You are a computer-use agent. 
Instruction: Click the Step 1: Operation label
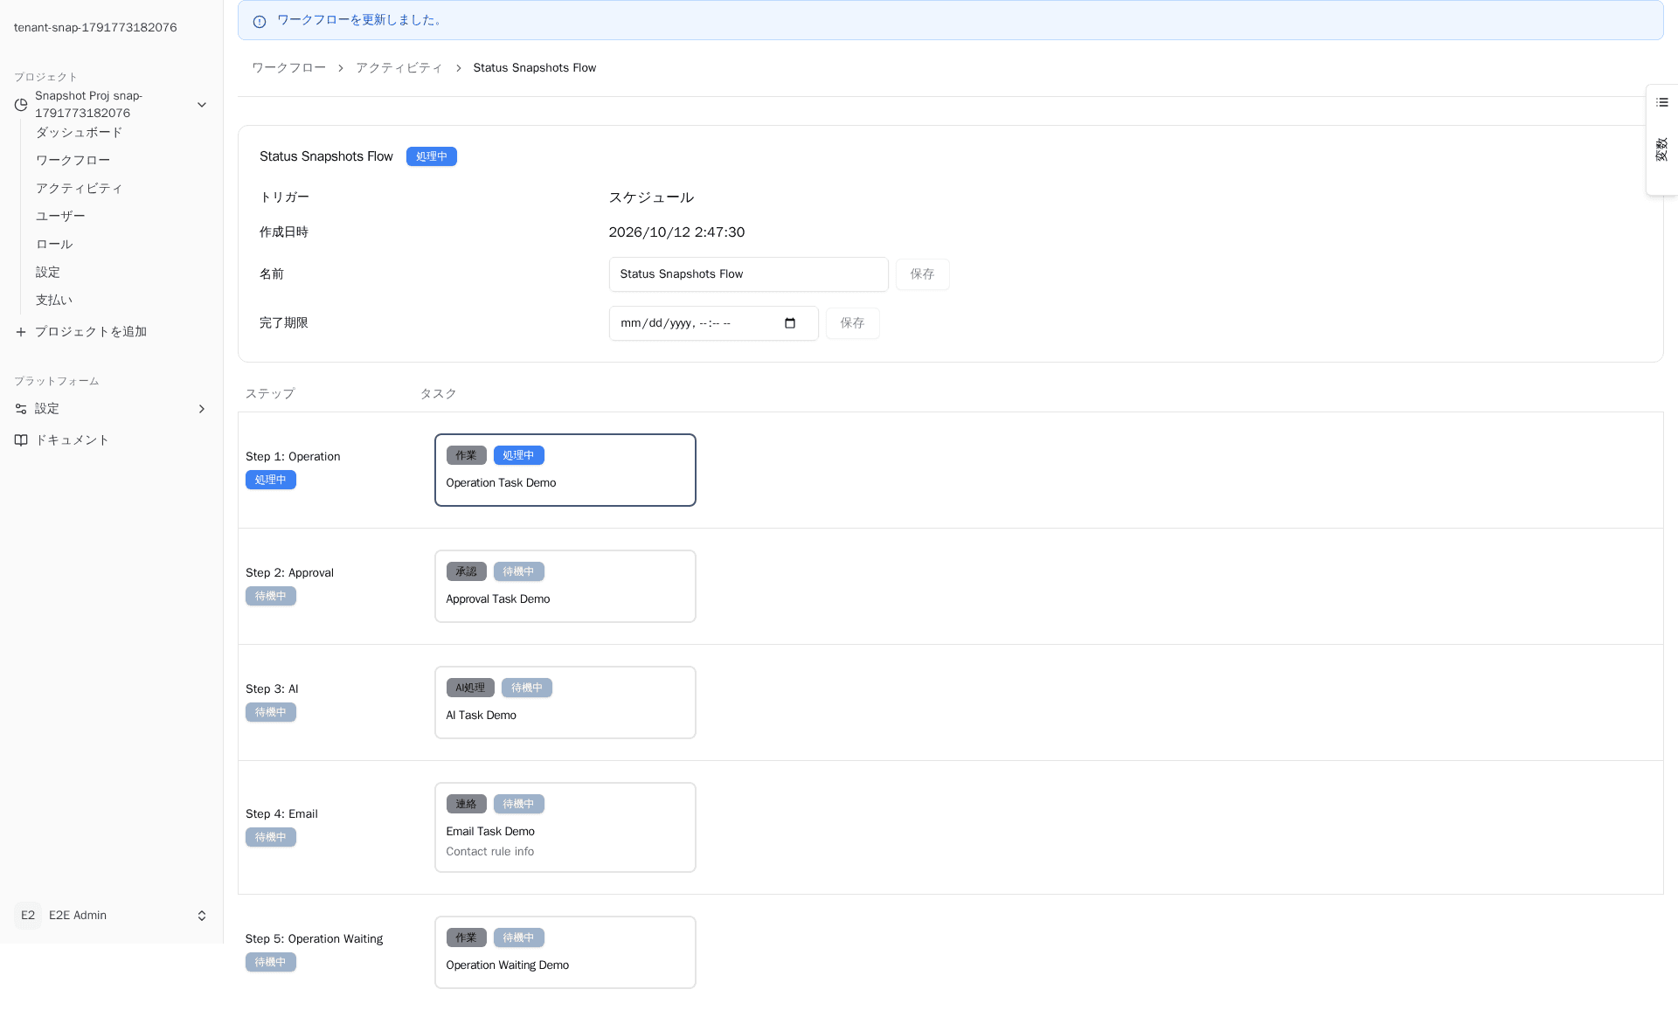[x=293, y=457]
